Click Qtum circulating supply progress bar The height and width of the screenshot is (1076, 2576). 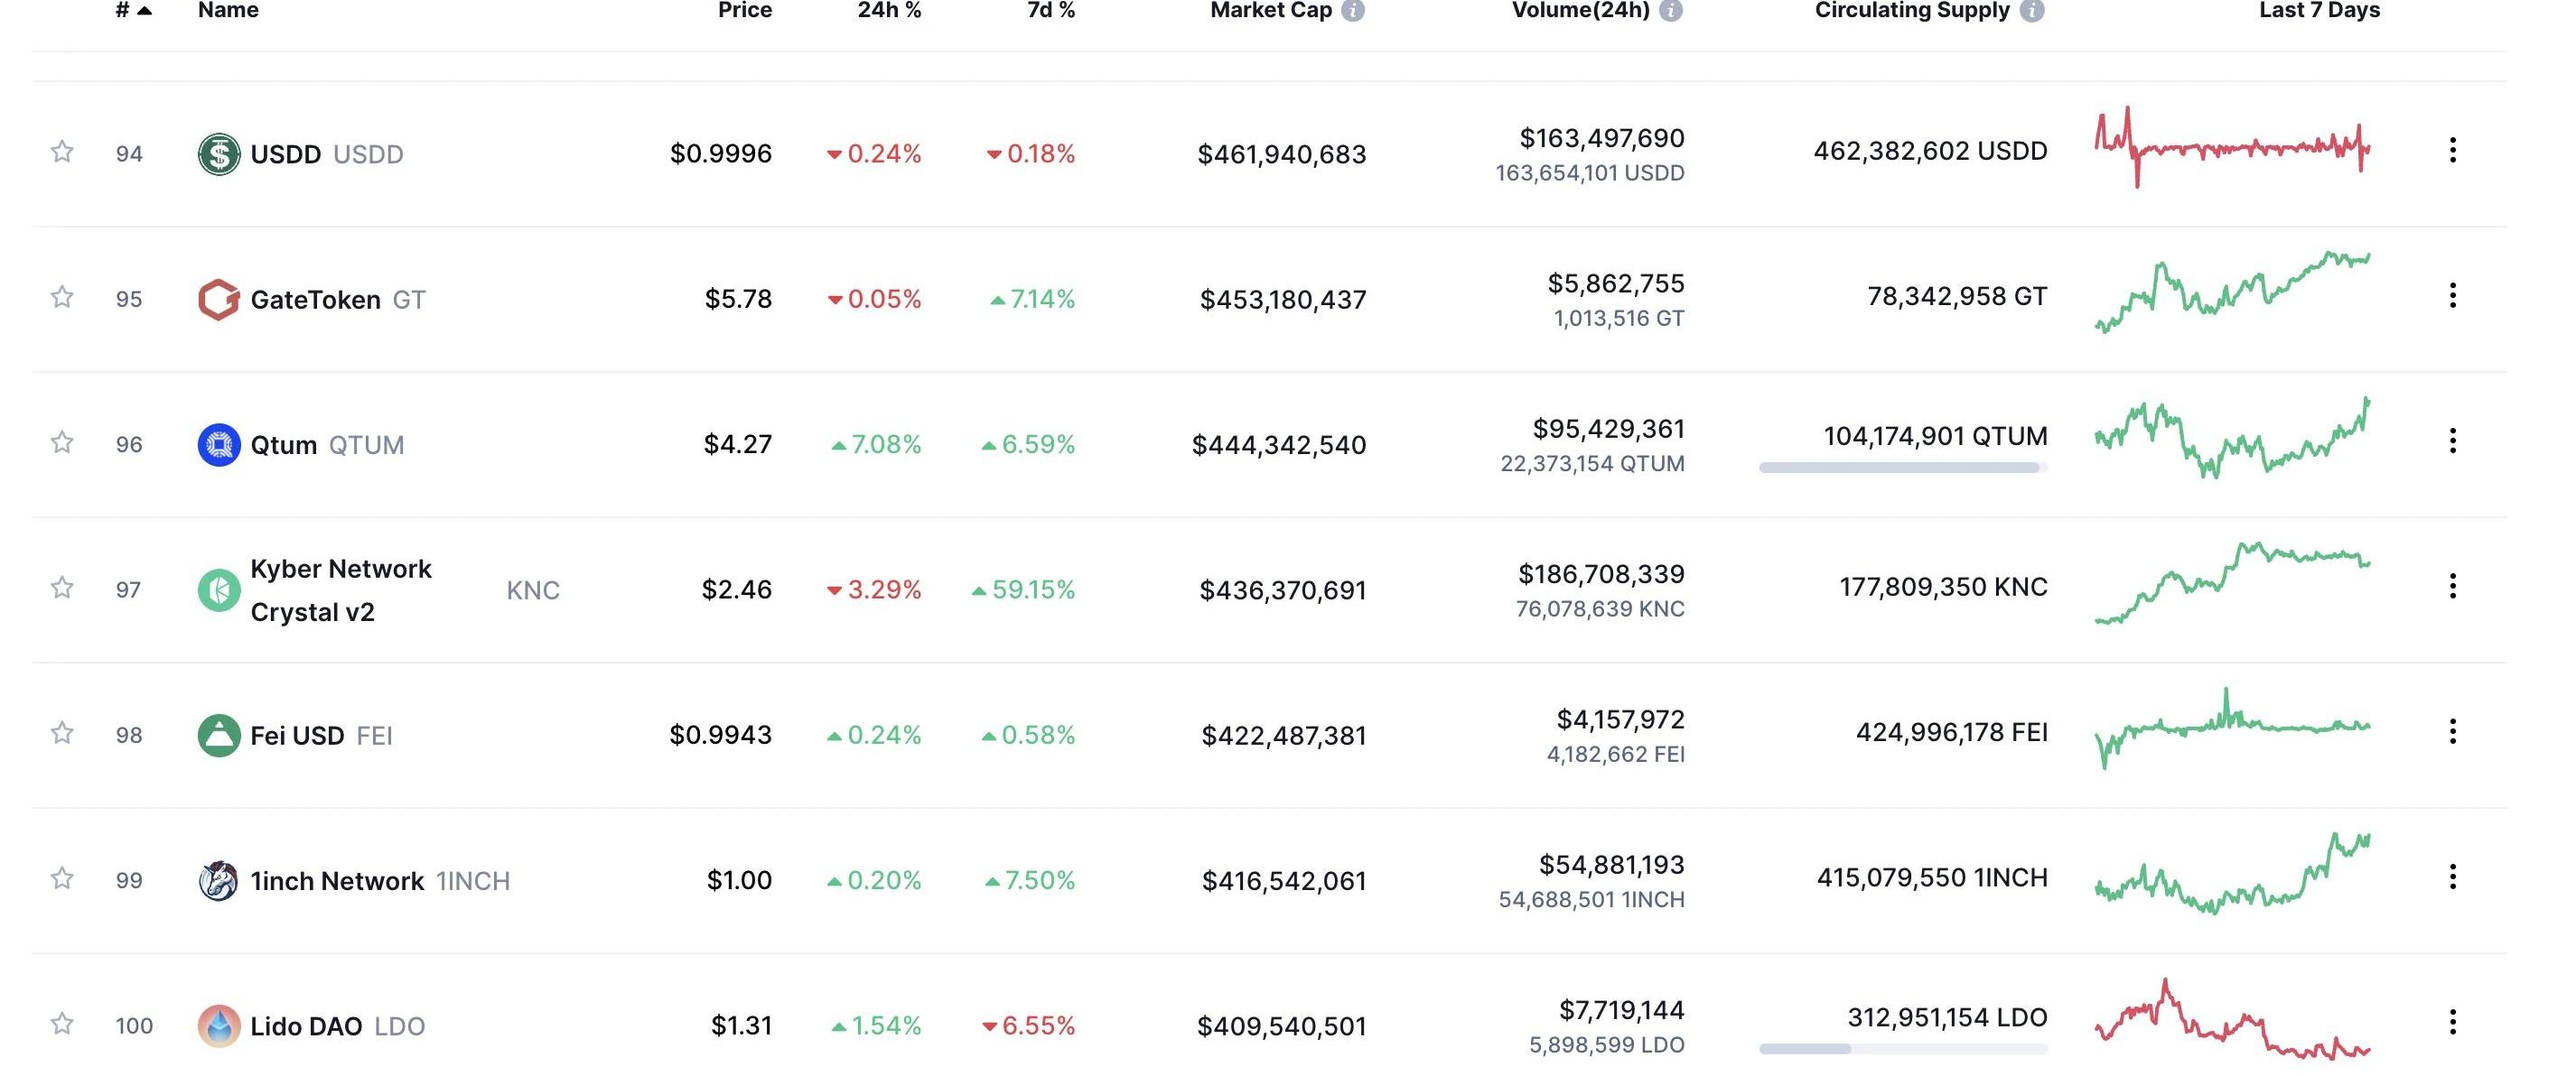(x=1902, y=468)
